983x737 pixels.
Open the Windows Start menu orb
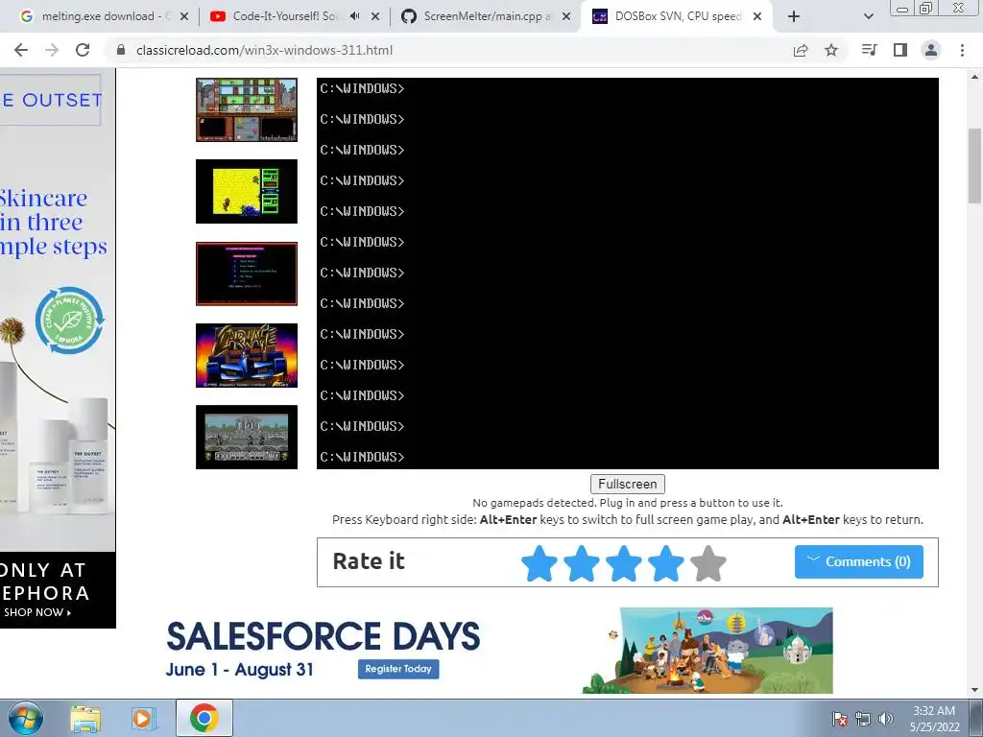coord(25,718)
